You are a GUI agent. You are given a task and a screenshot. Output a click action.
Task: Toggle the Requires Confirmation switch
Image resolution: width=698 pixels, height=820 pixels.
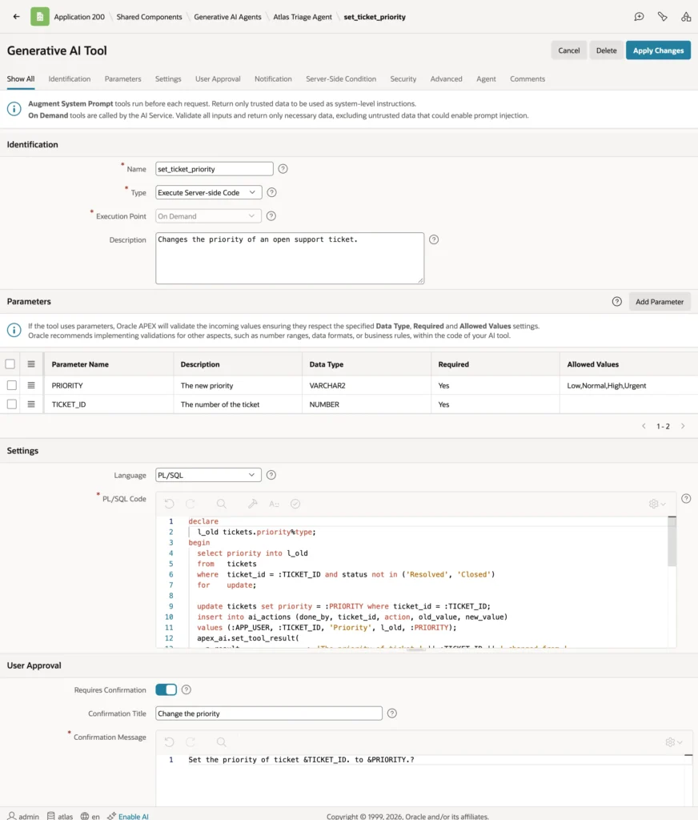click(166, 689)
